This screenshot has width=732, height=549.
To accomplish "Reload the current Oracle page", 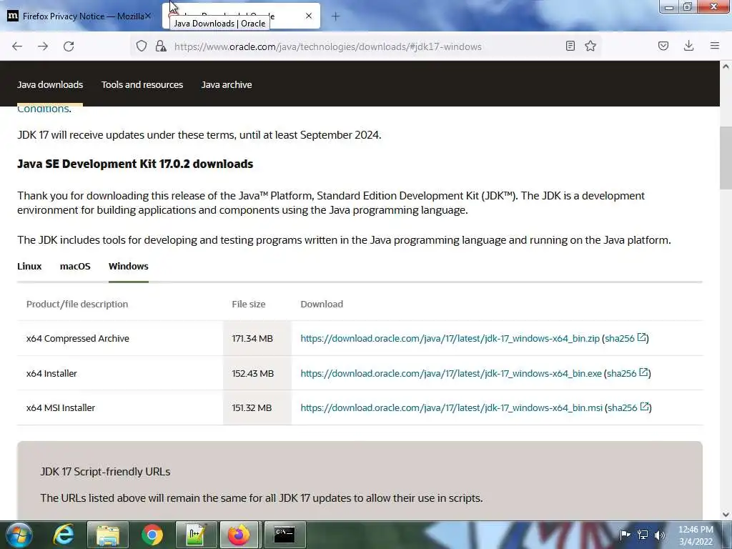I will (x=69, y=46).
